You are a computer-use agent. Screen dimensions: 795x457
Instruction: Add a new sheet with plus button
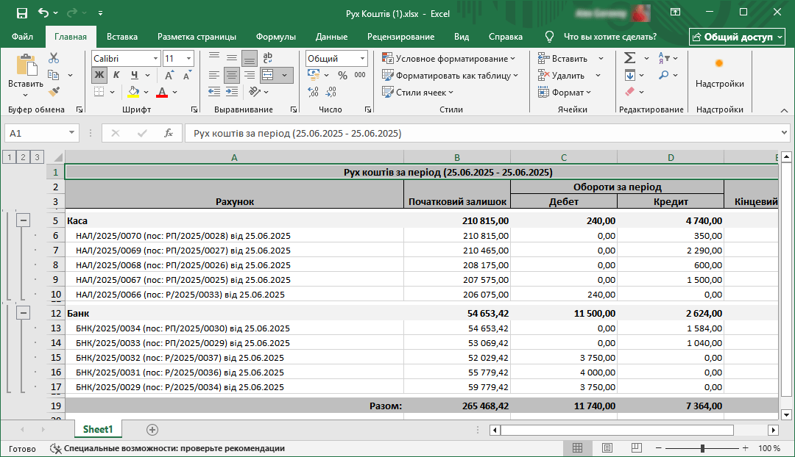[x=152, y=430]
